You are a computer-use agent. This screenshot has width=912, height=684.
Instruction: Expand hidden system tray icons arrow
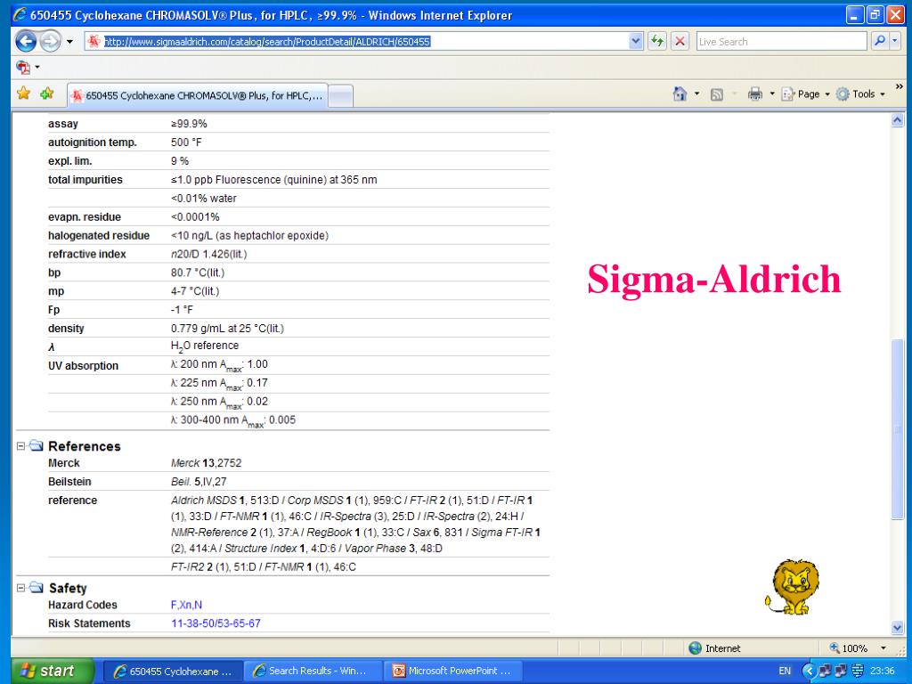808,672
